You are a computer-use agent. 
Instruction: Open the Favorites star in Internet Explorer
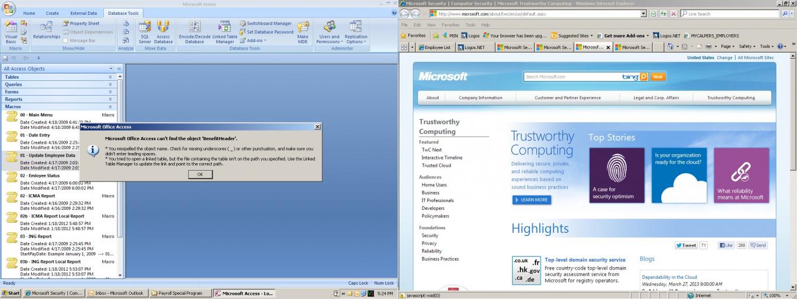click(x=413, y=35)
